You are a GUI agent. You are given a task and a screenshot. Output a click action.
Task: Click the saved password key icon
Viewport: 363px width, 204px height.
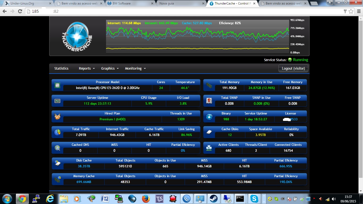coord(345,11)
